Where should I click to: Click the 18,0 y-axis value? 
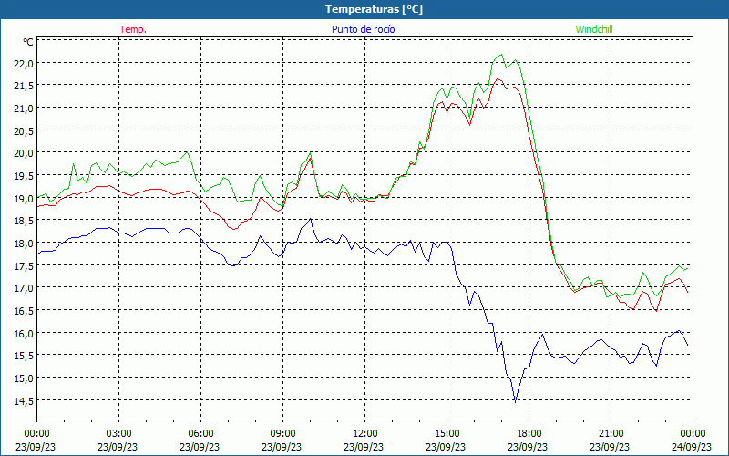[x=24, y=244]
